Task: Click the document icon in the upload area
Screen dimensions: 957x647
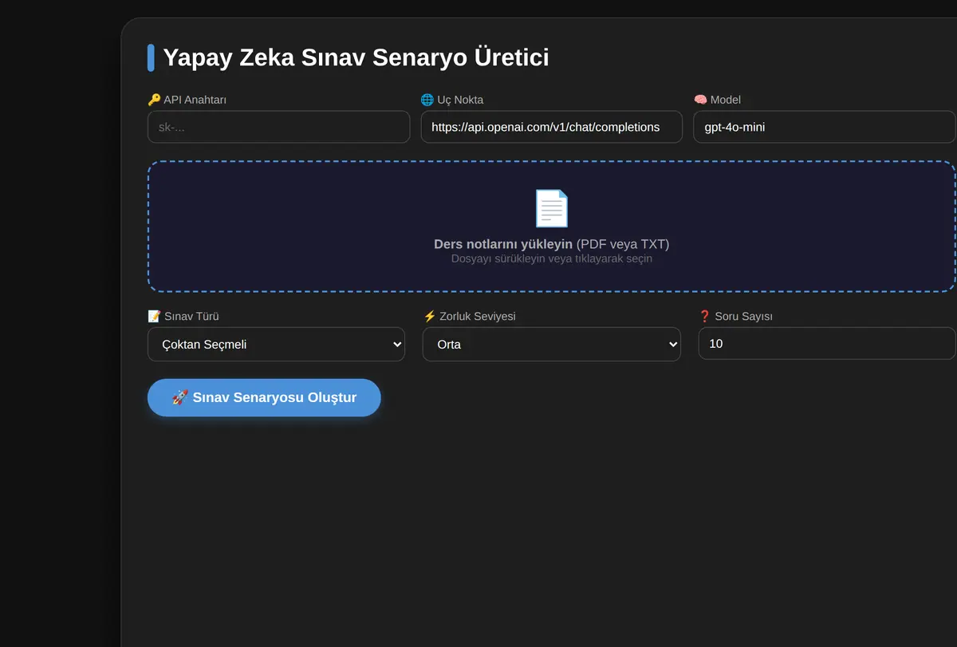Action: coord(552,209)
